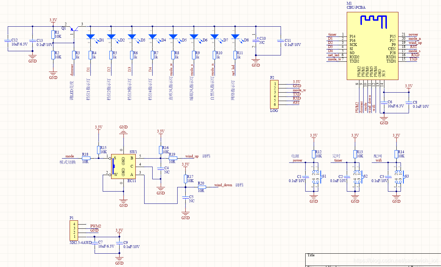Select capacitor C9 symbol
Viewport: 441px width, 267px height.
point(119,243)
